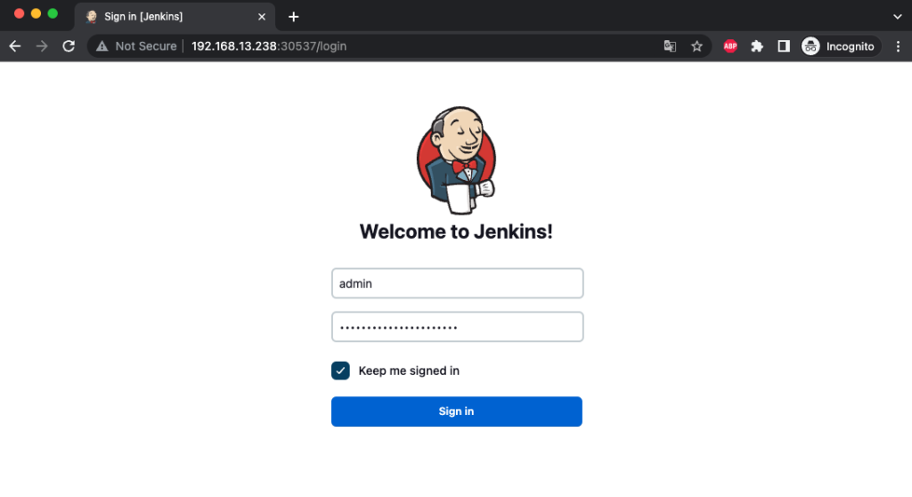Open the Chrome three-dot menu
This screenshot has width=912, height=497.
tap(898, 46)
